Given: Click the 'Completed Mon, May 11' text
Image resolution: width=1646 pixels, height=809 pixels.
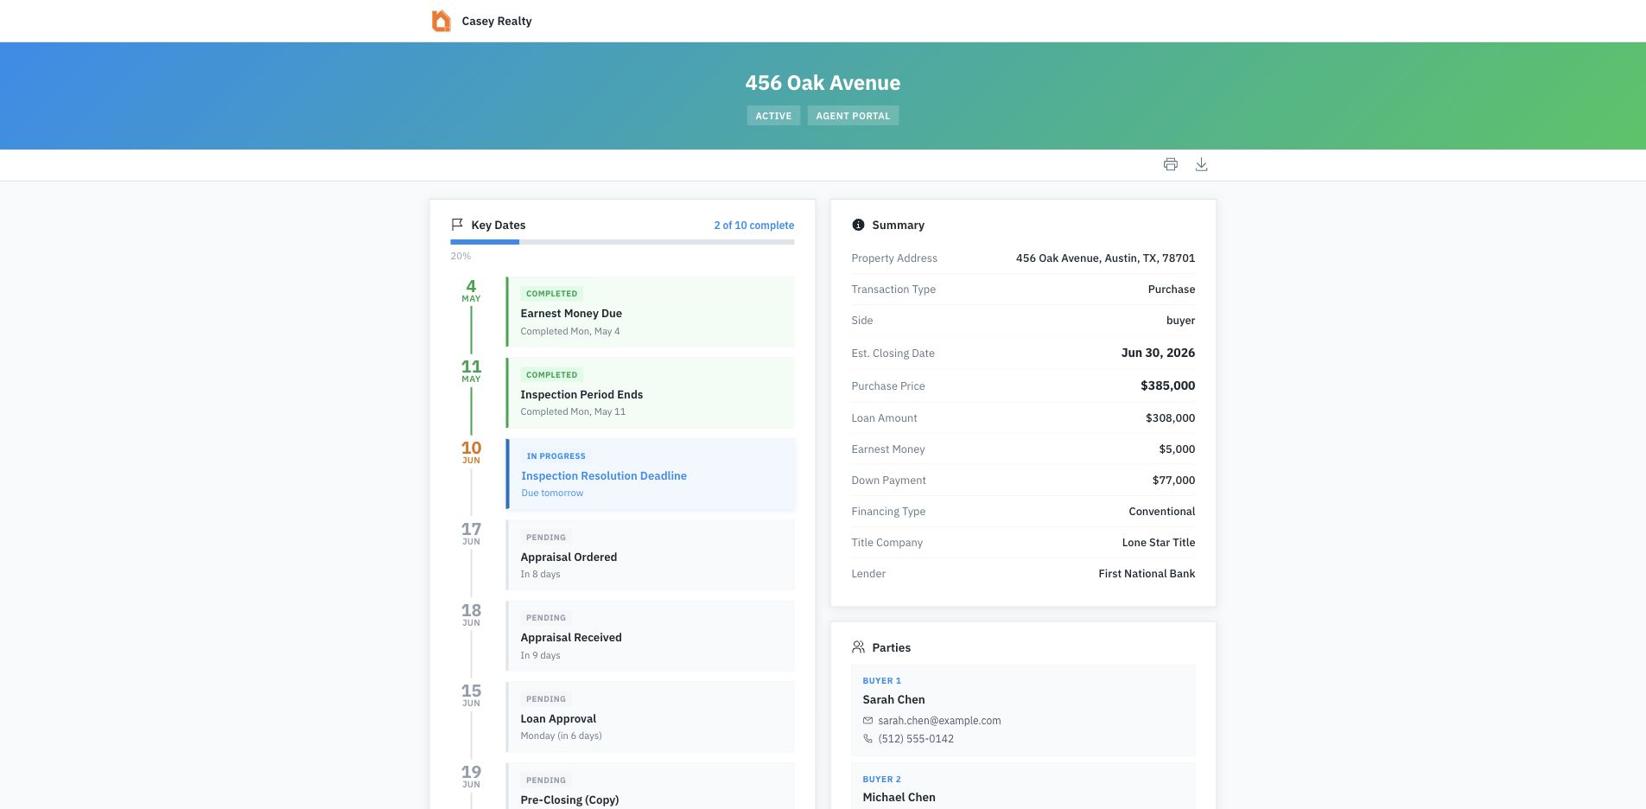Looking at the screenshot, I should coord(573,411).
